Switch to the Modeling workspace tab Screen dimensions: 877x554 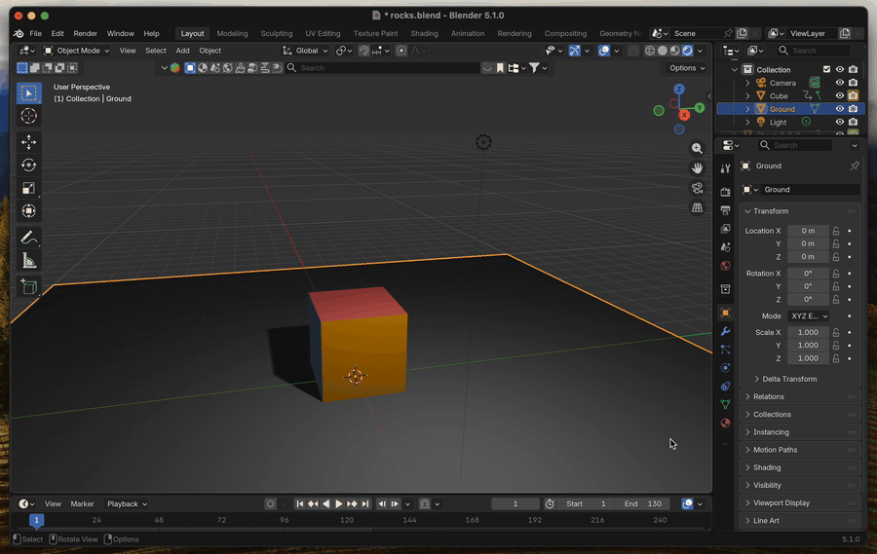(x=232, y=33)
